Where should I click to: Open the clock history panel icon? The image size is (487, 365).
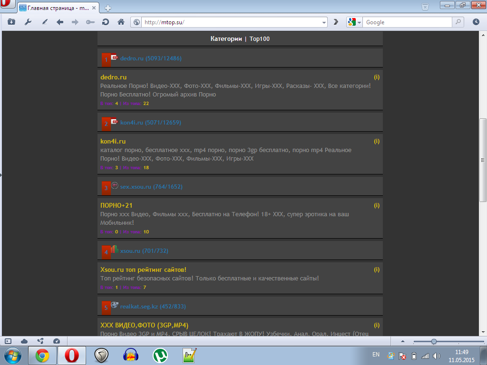[476, 22]
